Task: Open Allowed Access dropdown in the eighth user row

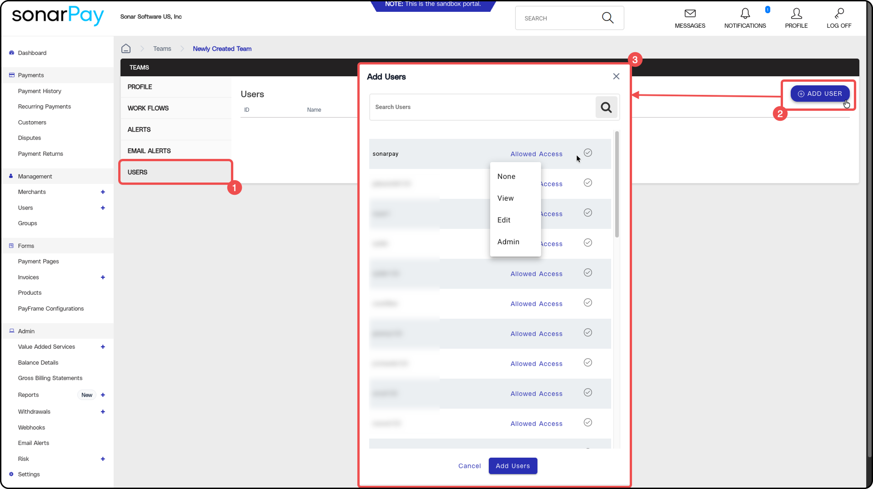Action: (x=537, y=364)
